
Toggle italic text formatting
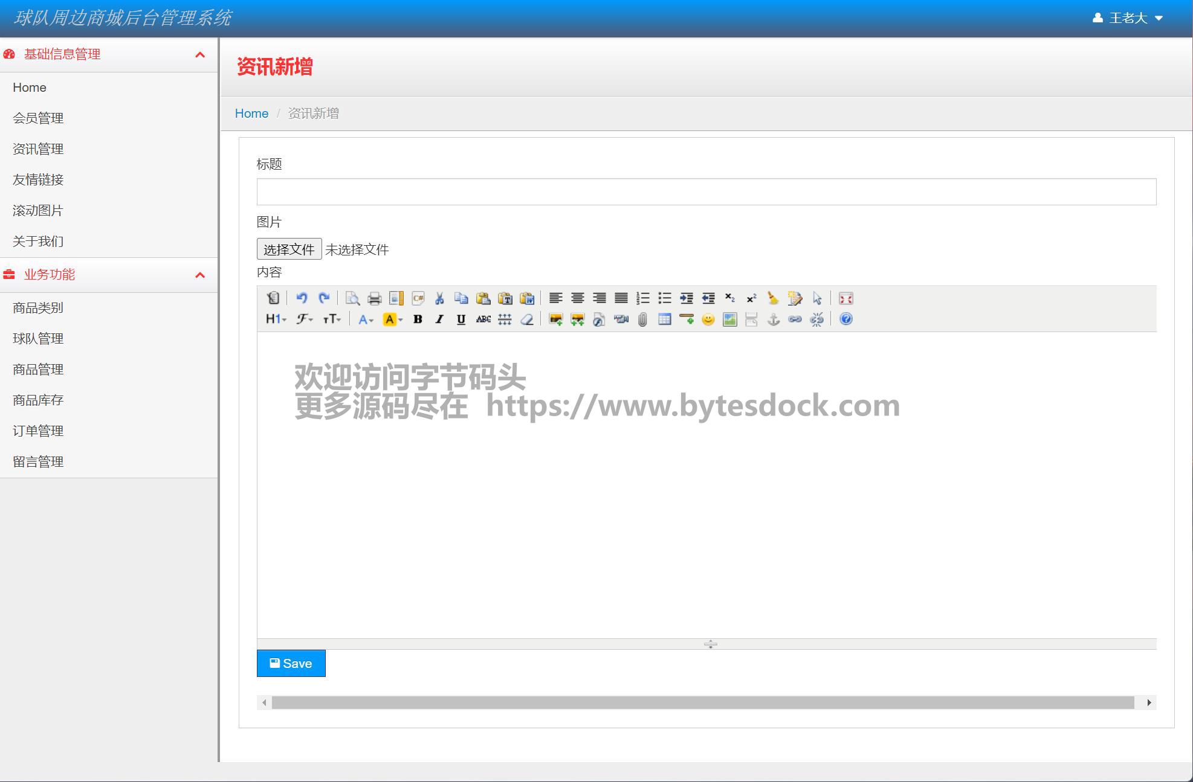pos(439,319)
